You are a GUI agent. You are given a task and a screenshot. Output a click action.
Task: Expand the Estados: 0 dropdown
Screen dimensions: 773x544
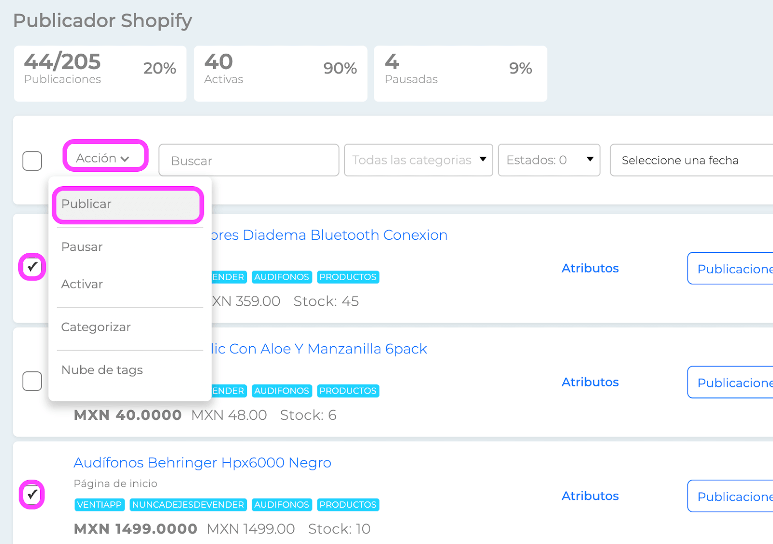click(x=549, y=160)
